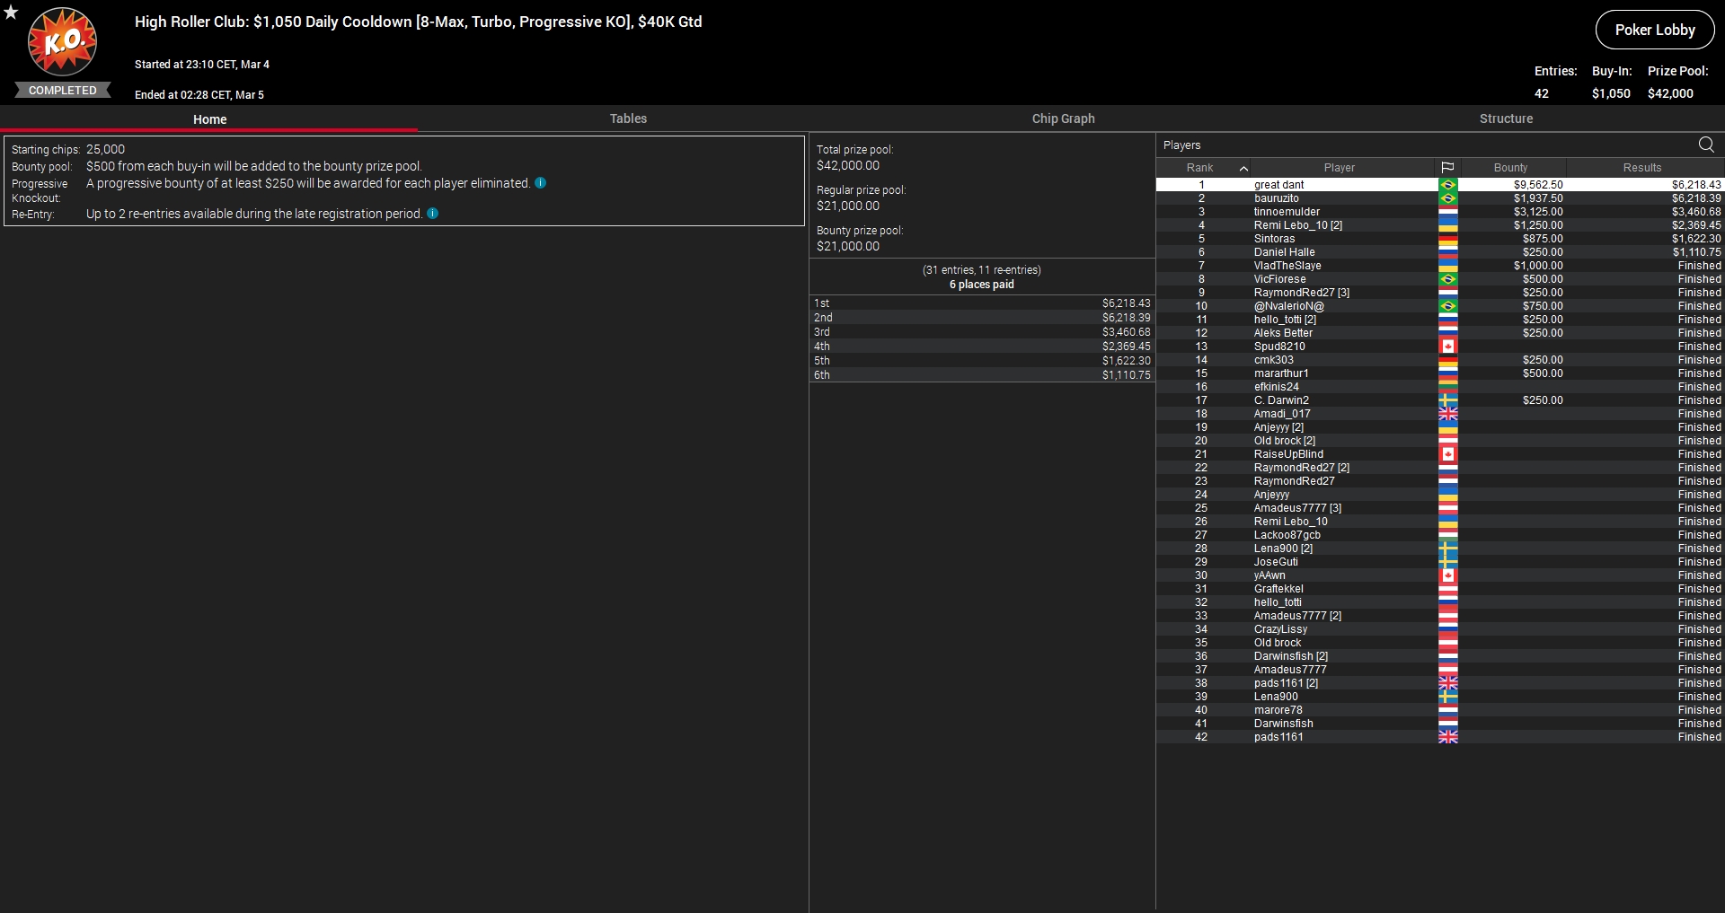This screenshot has height=913, width=1725.
Task: Click UK flag beside Amadi_017
Action: point(1447,414)
